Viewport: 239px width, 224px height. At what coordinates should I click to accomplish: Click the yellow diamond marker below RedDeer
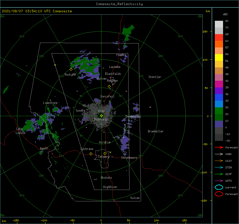109,87
